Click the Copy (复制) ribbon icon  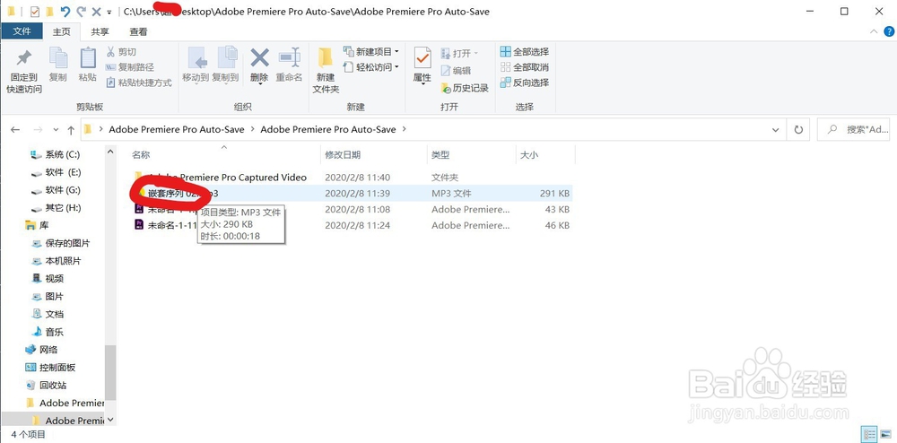[57, 65]
